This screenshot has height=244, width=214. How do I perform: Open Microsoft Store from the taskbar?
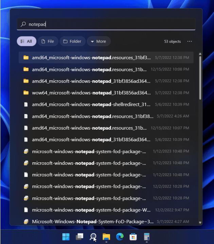pos(133,237)
